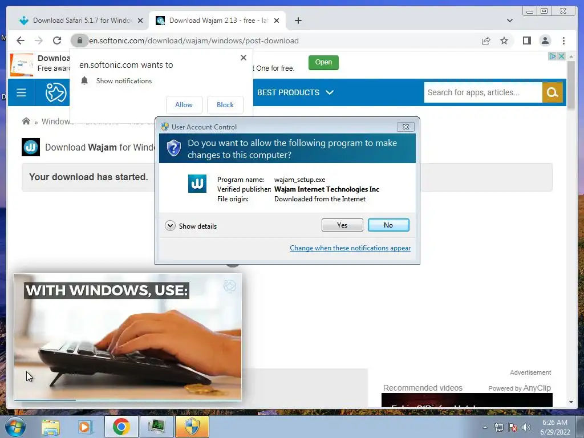Open the monitor utility on the taskbar

pyautogui.click(x=156, y=427)
